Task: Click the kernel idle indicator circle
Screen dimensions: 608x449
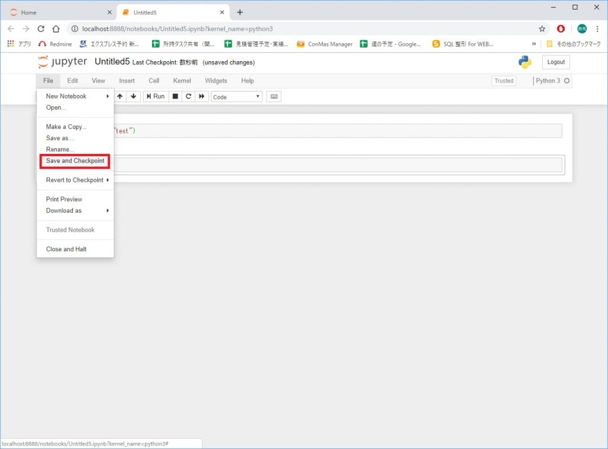Action: [566, 81]
